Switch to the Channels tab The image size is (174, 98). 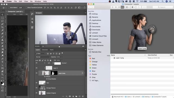[x=45, y=50]
